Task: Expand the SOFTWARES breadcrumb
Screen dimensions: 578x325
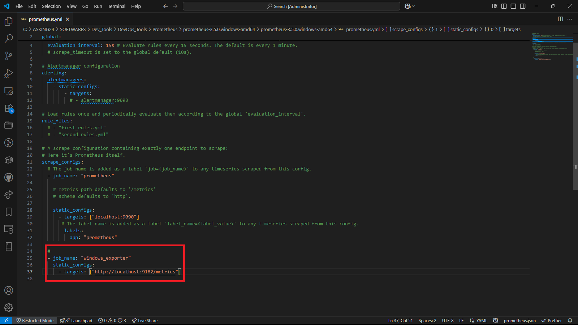Action: click(73, 29)
